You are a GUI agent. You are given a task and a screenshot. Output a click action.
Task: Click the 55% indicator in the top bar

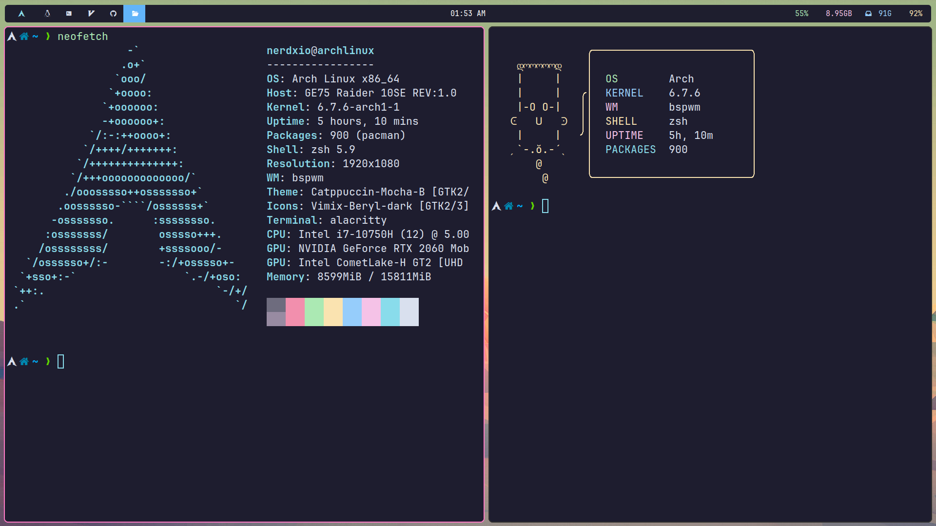pyautogui.click(x=801, y=14)
